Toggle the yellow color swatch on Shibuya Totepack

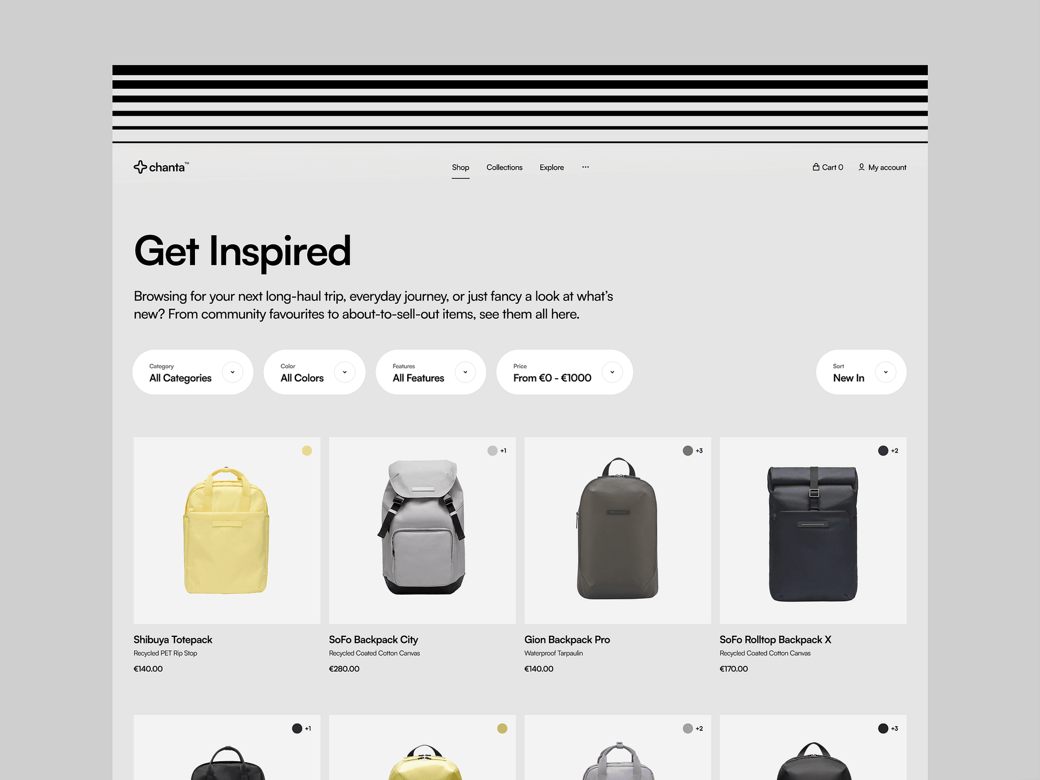(x=306, y=451)
